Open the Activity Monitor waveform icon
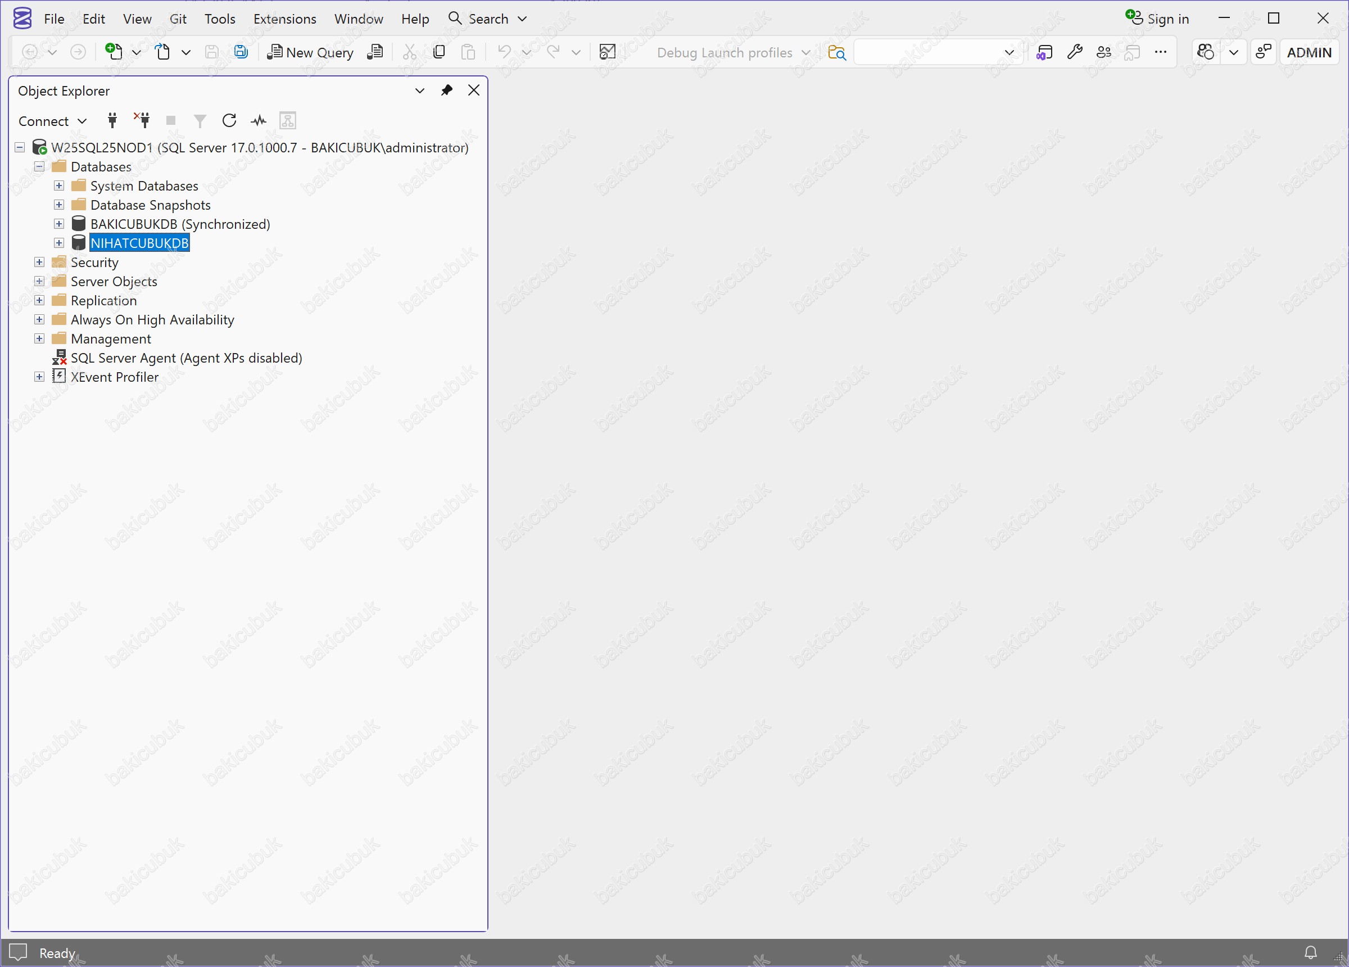 [x=258, y=121]
